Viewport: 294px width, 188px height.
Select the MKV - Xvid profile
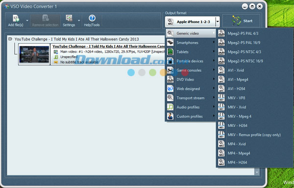254,107
